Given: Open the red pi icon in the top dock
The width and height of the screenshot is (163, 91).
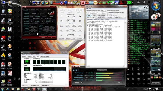Looking at the screenshot, I should click(x=125, y=3).
